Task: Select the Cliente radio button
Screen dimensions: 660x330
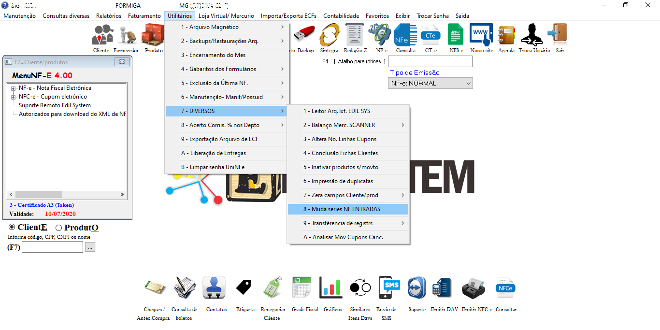Action: click(12, 228)
